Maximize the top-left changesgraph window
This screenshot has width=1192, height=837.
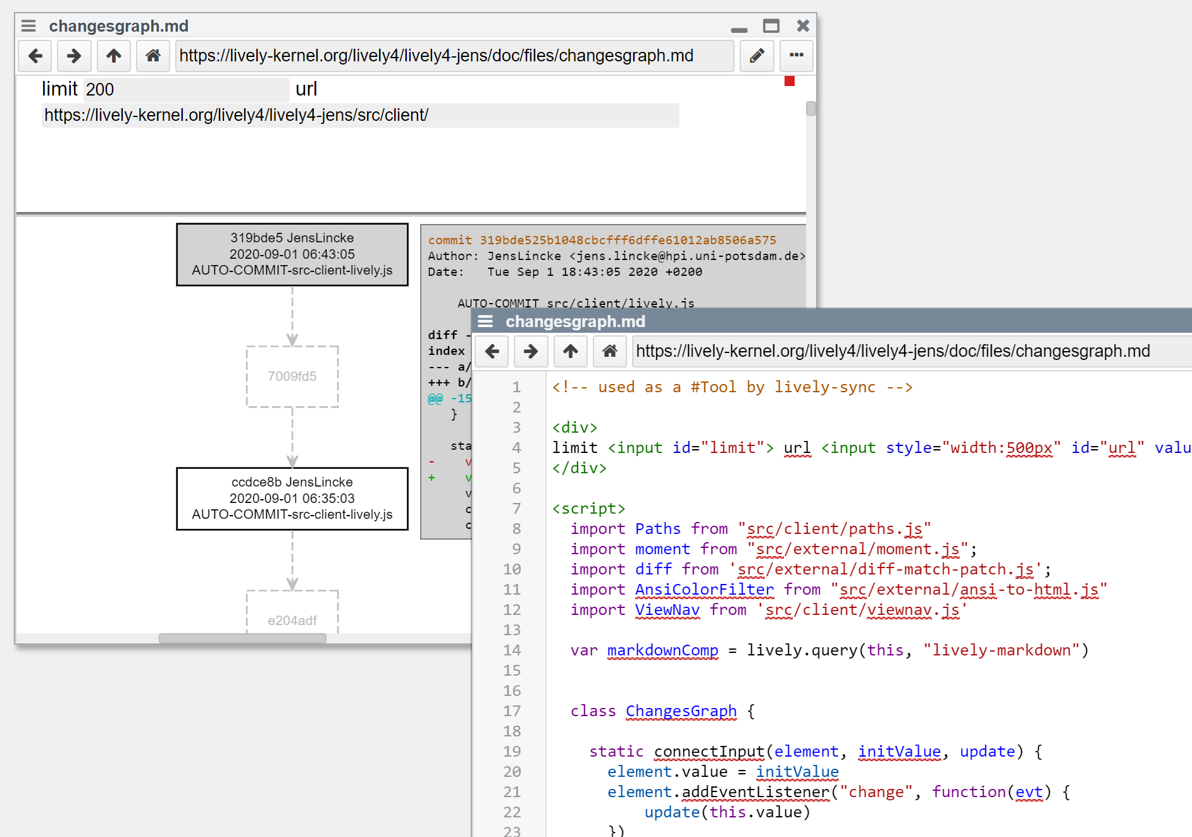[x=771, y=26]
